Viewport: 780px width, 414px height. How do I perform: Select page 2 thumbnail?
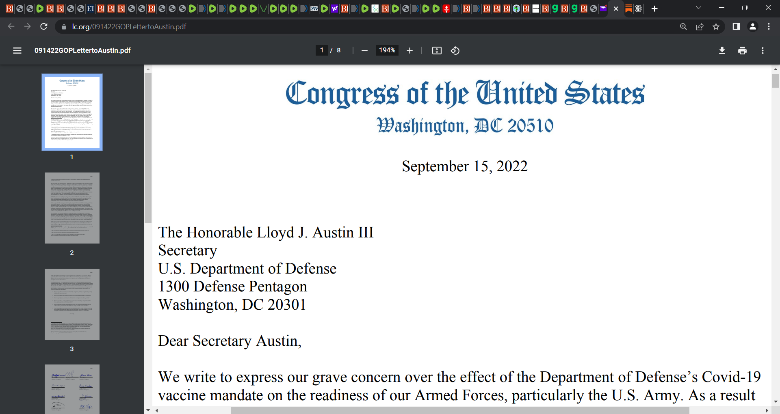click(72, 208)
